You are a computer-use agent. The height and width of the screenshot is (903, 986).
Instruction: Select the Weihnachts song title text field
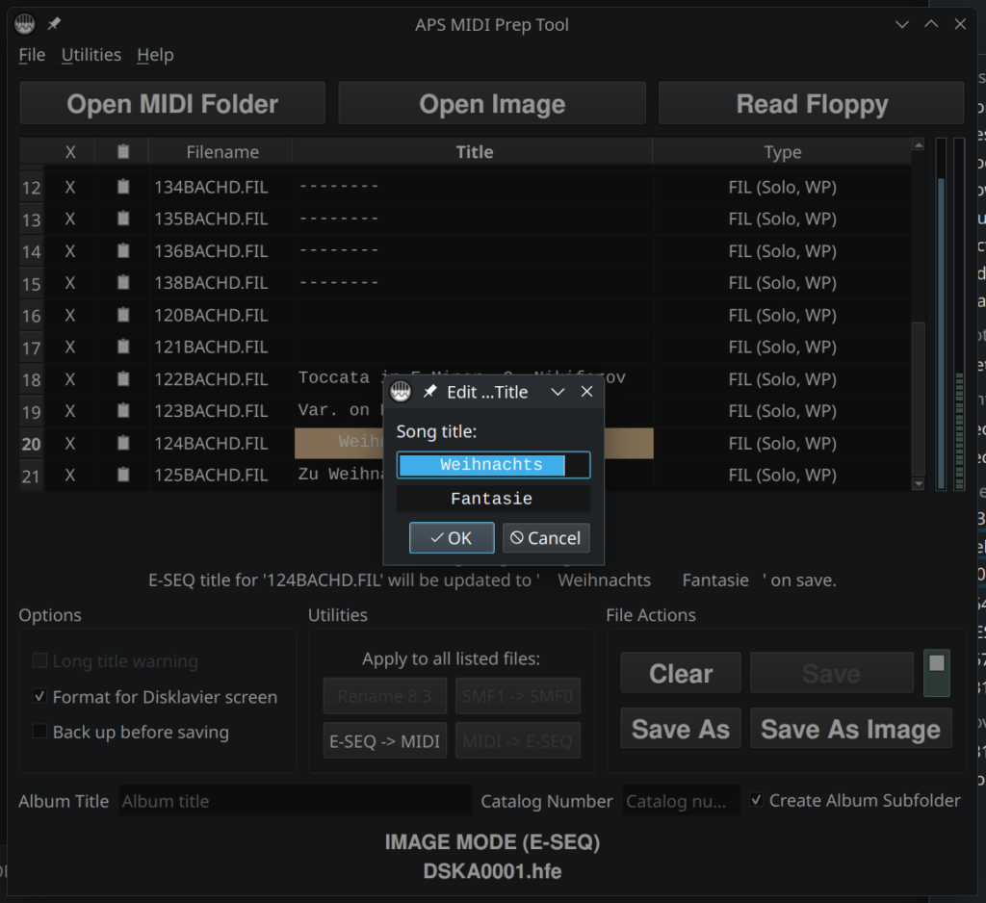coord(493,465)
